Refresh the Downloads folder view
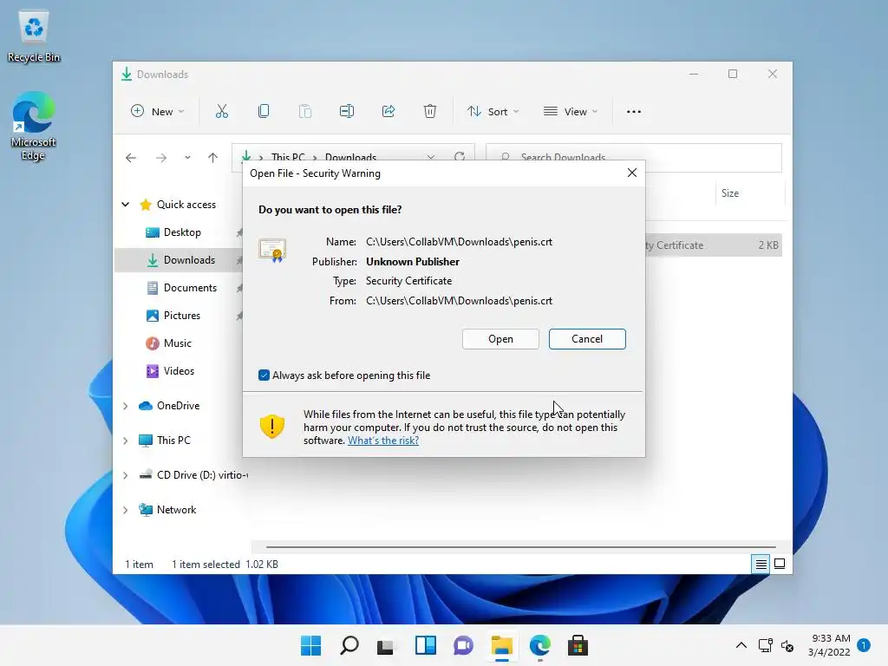Image resolution: width=888 pixels, height=666 pixels. pos(460,156)
